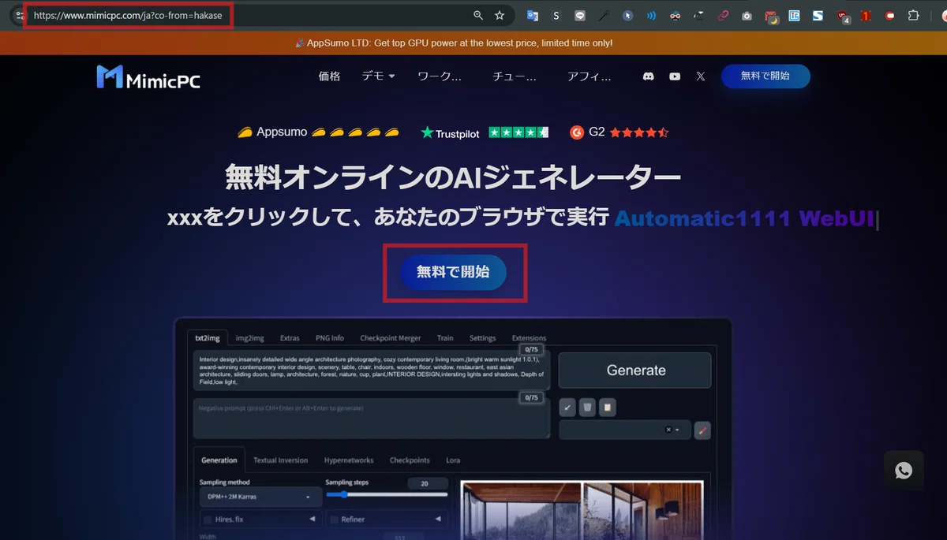
Task: Click the large center 無料で開始 button
Action: pos(453,272)
